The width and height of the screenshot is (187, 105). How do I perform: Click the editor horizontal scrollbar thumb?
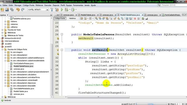(98, 97)
